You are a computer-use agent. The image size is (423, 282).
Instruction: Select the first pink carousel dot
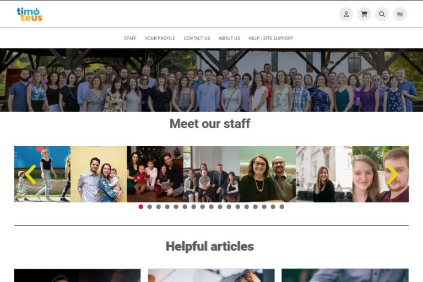(x=140, y=207)
